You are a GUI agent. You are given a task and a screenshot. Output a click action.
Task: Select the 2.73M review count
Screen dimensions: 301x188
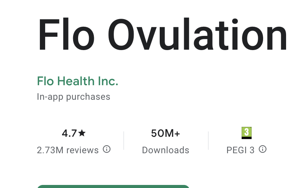50,150
